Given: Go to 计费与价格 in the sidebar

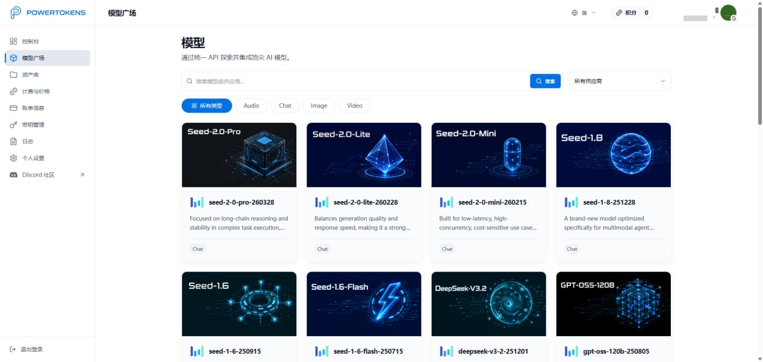Looking at the screenshot, I should (48, 92).
